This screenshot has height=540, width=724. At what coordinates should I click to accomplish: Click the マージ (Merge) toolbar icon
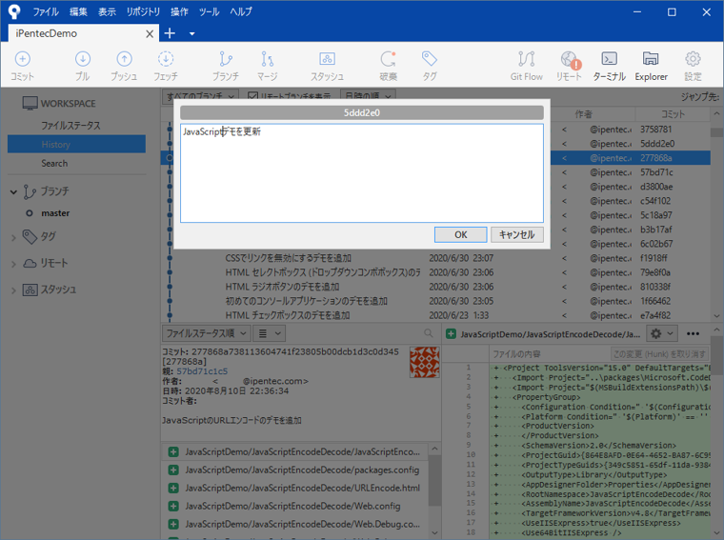coord(268,66)
